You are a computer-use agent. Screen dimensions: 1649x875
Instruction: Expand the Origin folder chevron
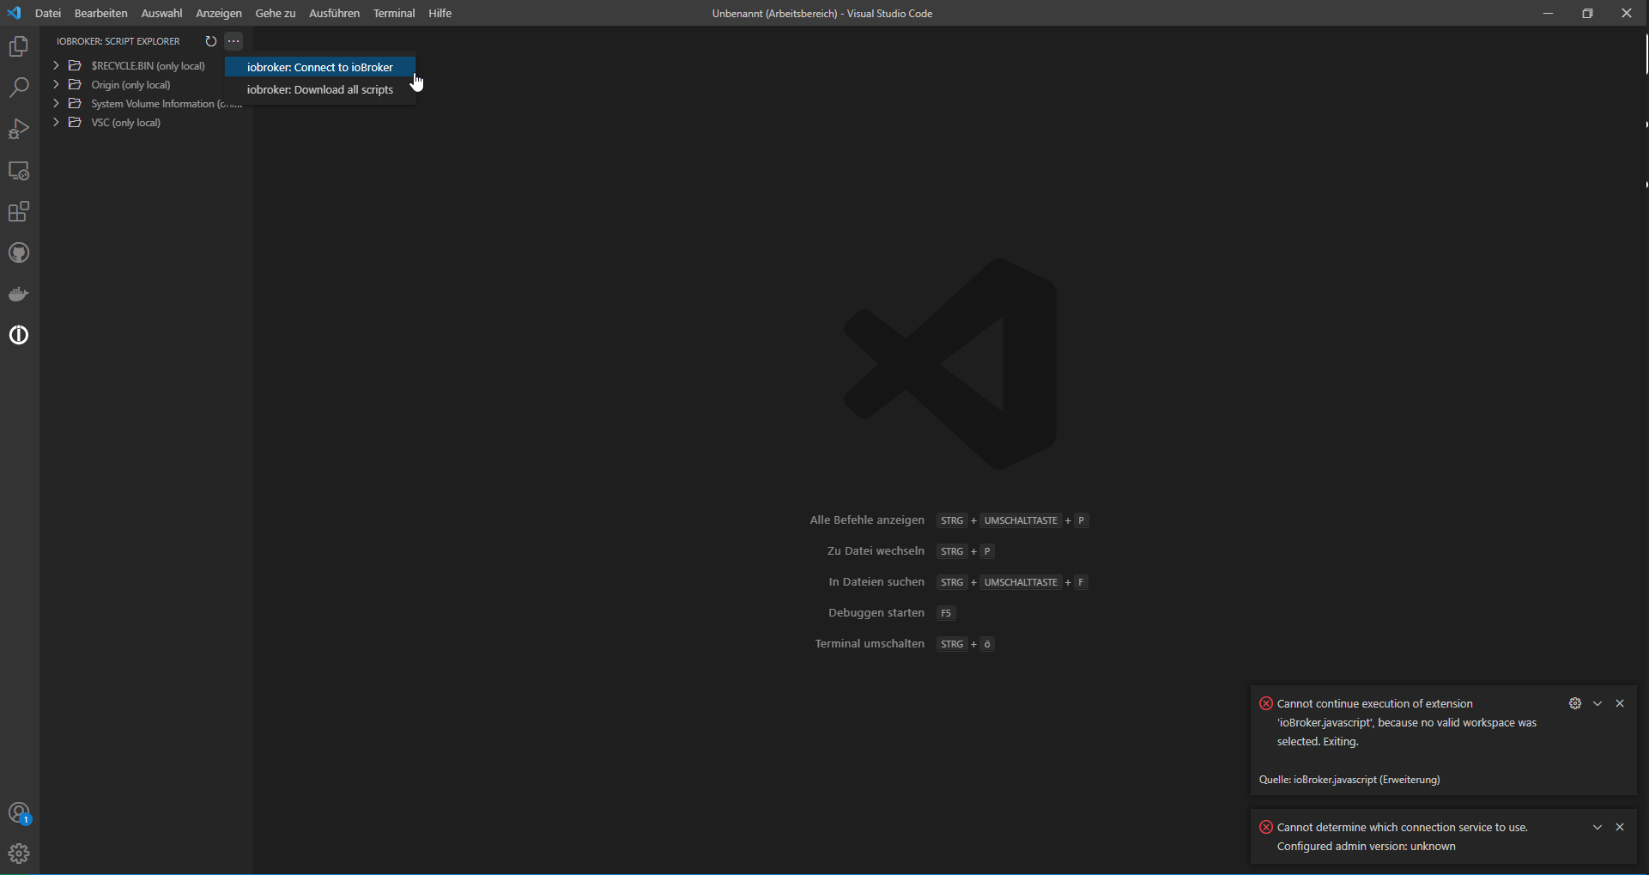(56, 84)
